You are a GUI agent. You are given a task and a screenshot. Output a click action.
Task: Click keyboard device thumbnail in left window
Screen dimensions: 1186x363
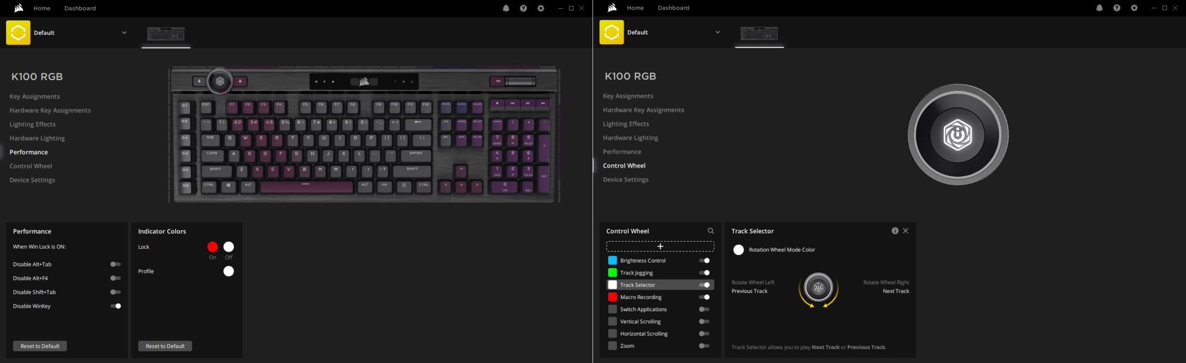point(166,34)
